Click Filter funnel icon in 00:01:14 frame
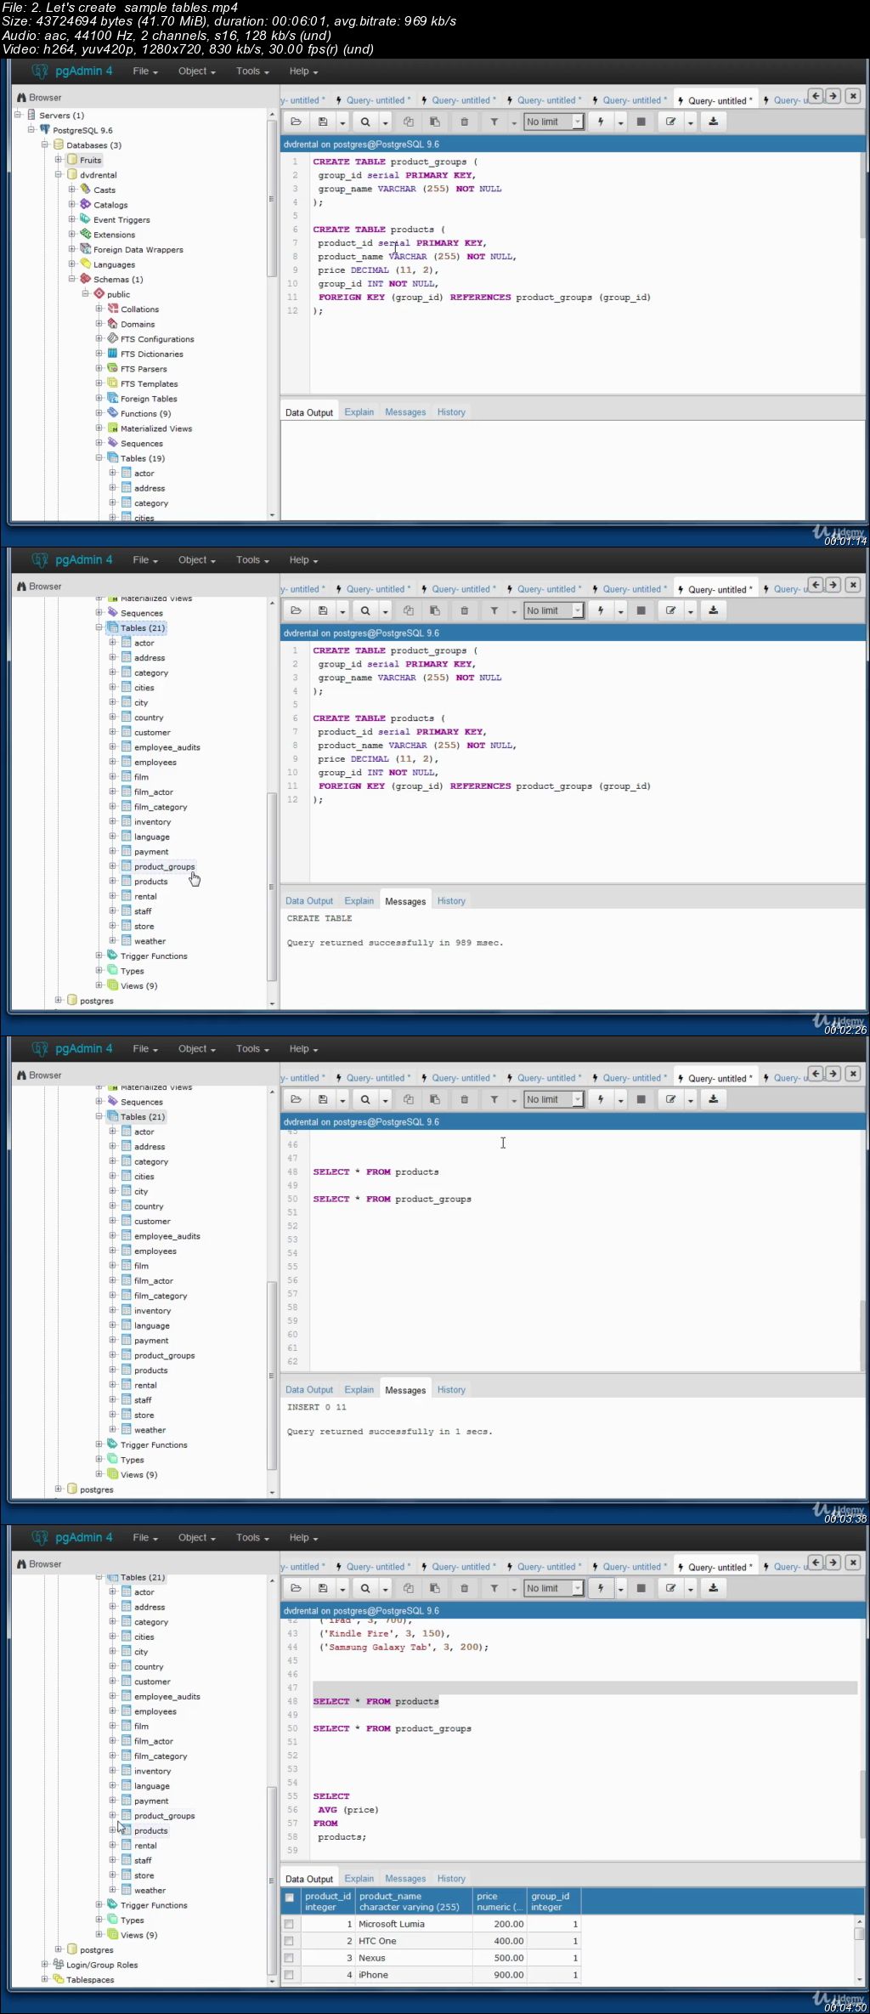The image size is (870, 2014). pos(494,122)
